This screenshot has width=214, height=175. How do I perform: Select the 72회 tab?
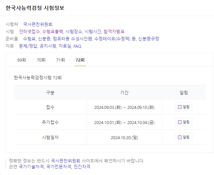80,60
